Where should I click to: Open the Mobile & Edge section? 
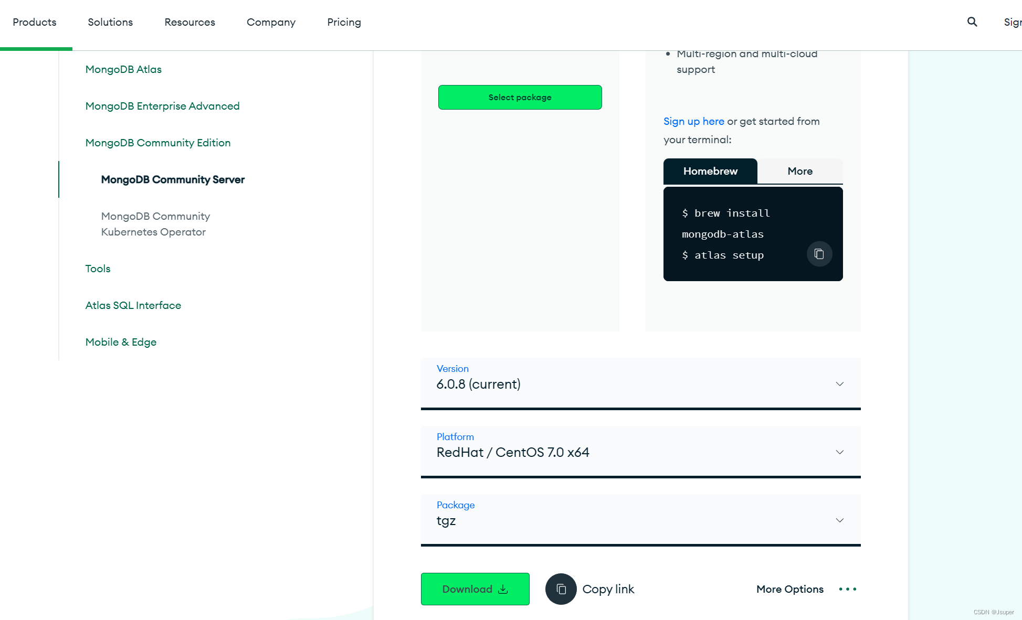121,341
